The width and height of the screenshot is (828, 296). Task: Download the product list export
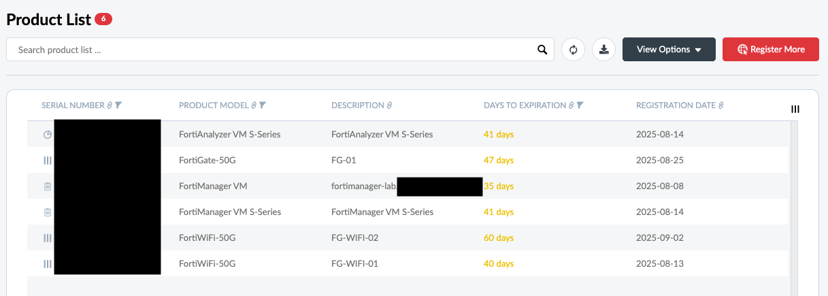[x=603, y=50]
